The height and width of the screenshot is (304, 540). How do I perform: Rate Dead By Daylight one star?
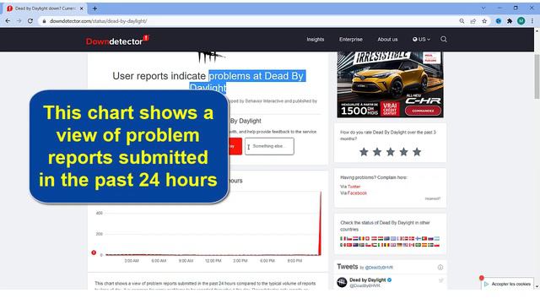tap(364, 152)
